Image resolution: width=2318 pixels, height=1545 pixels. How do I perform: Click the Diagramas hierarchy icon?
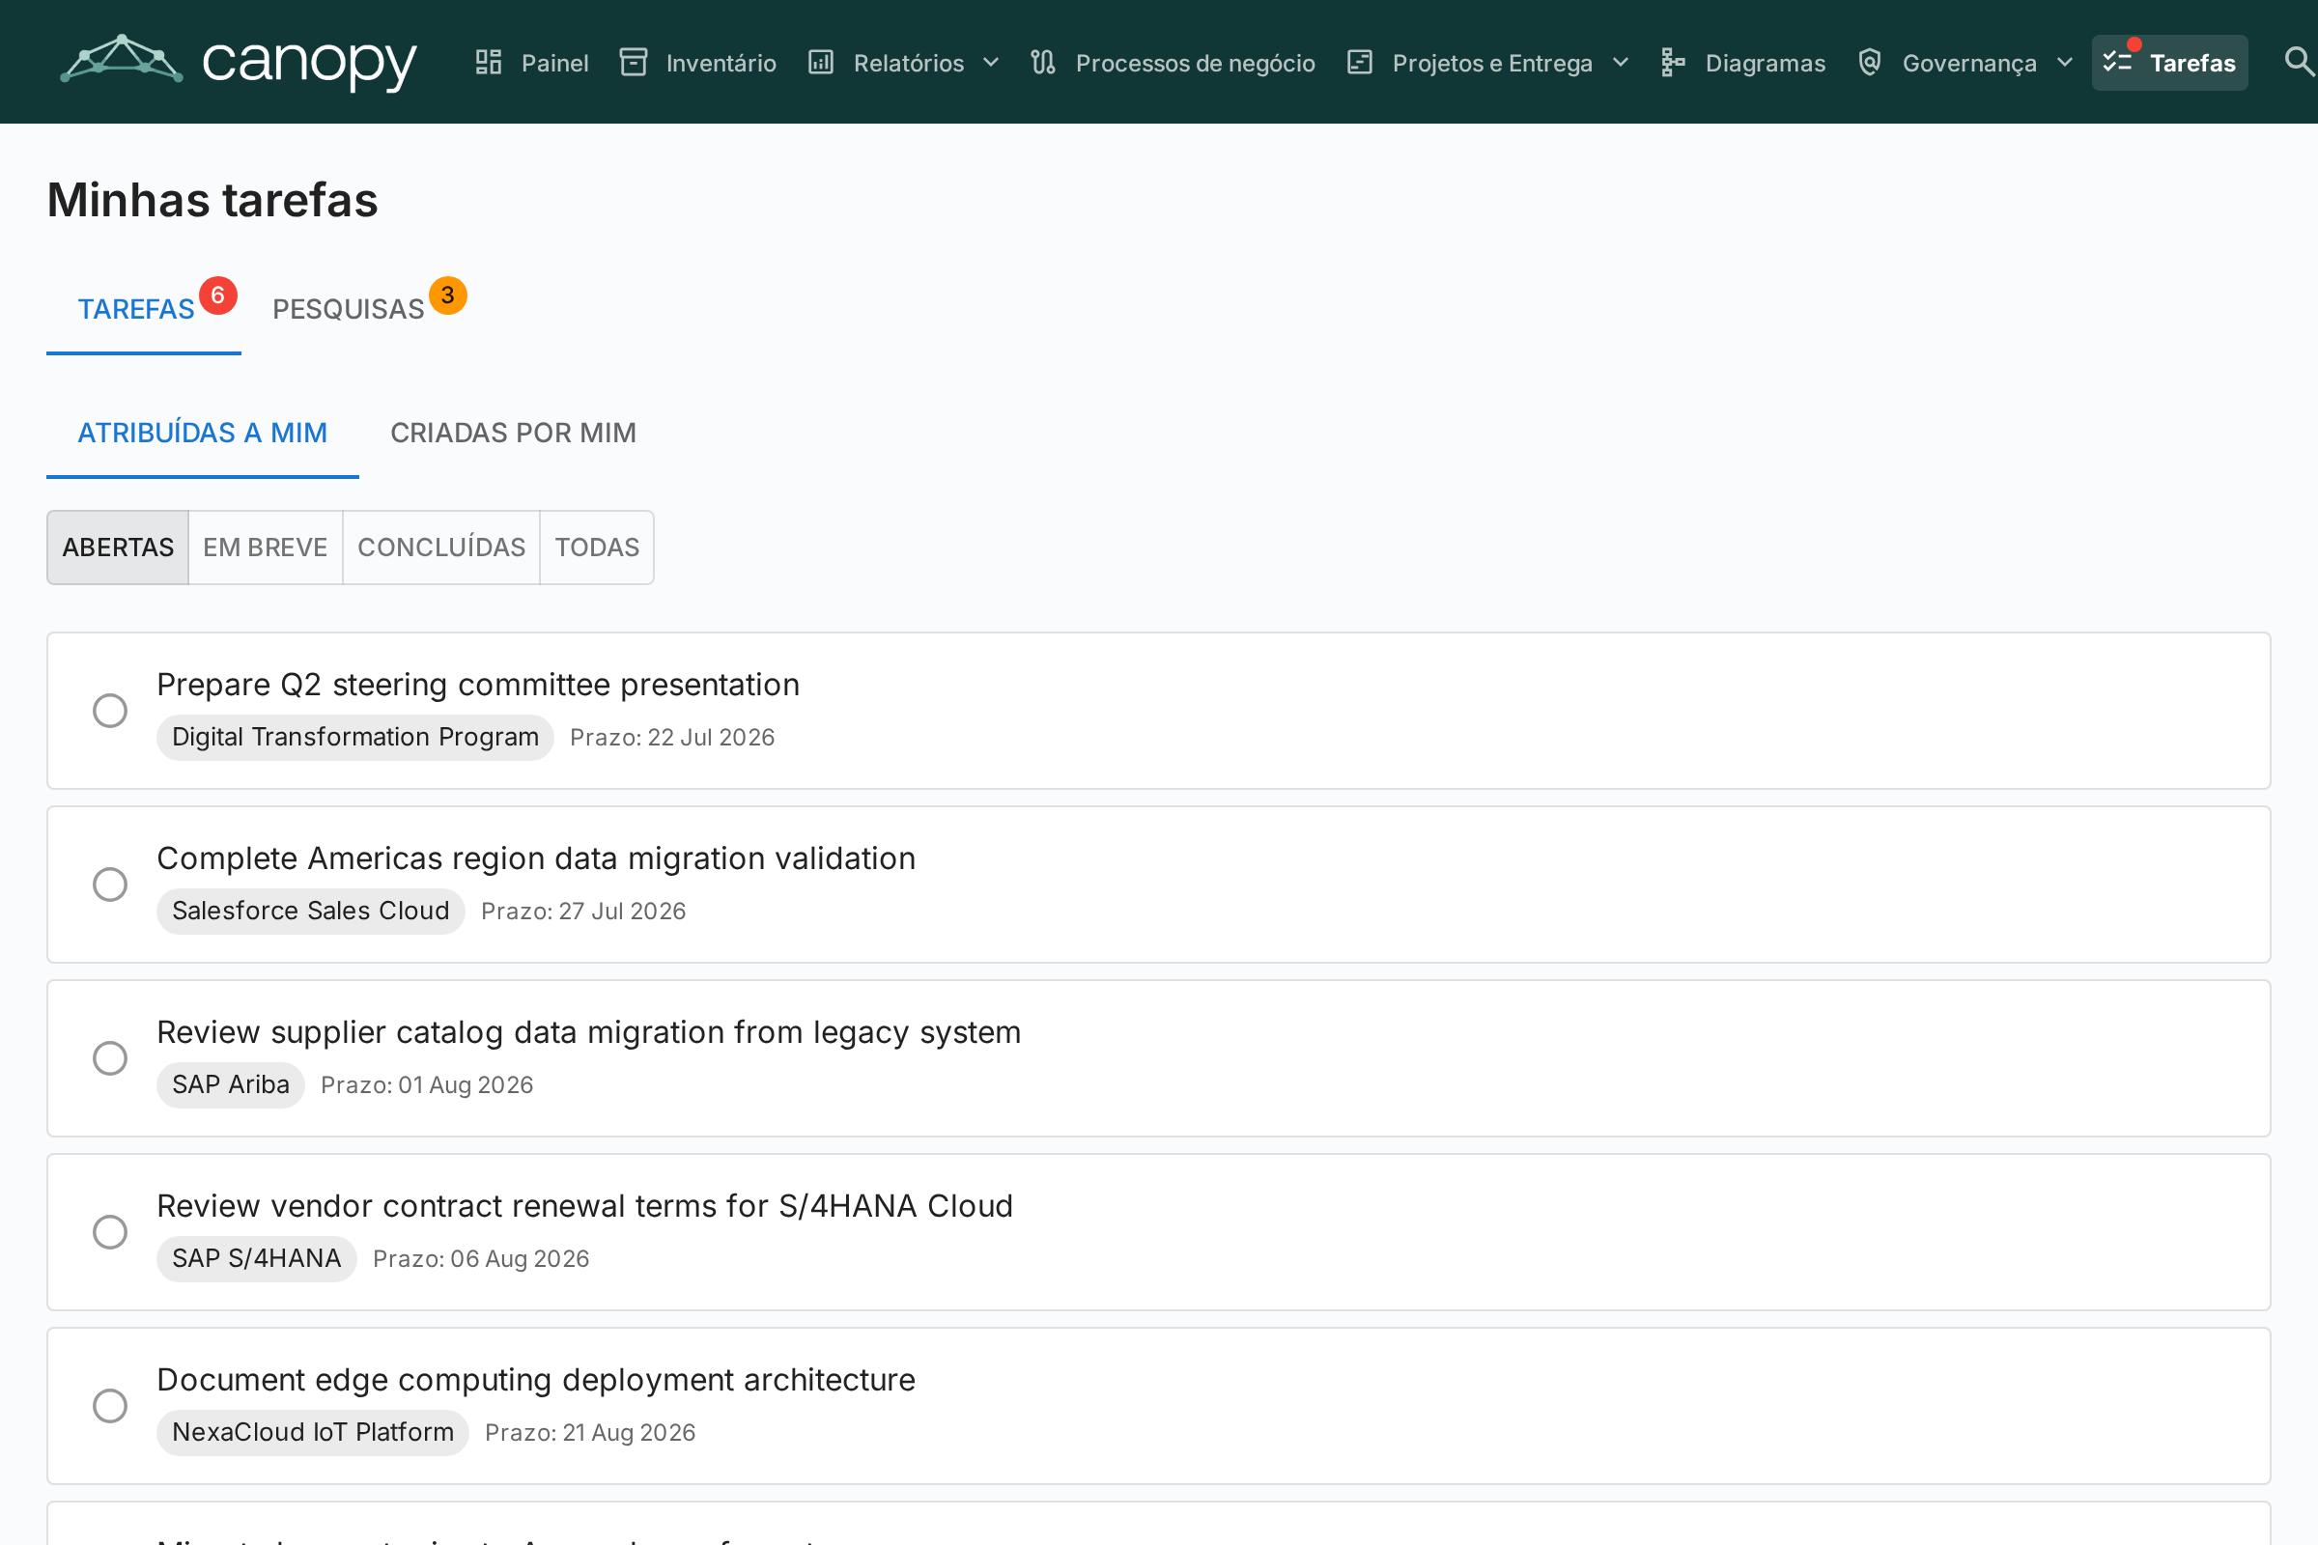pos(1673,62)
